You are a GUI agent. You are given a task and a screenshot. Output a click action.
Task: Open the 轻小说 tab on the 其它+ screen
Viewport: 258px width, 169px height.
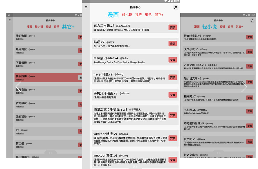[x=39, y=27]
